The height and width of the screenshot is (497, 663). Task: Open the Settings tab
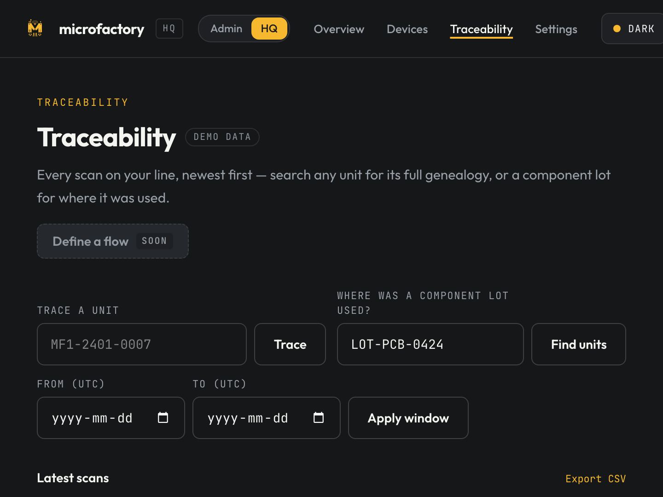[x=556, y=29]
